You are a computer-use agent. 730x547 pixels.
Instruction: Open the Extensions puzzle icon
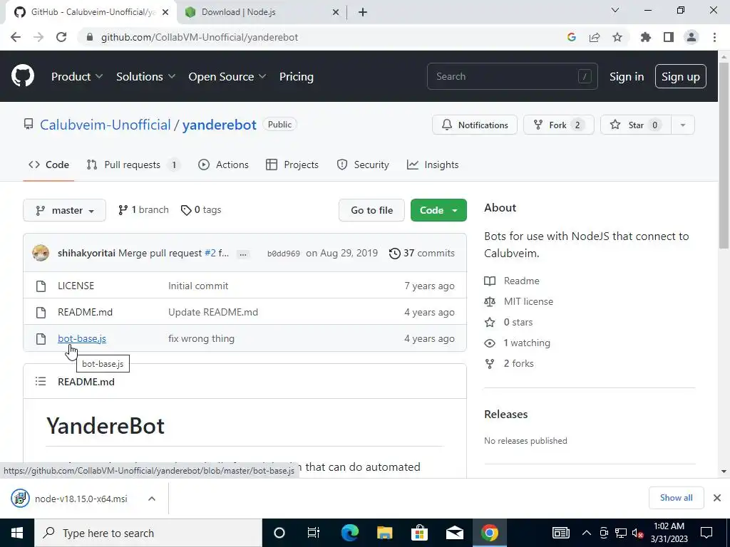coord(645,37)
